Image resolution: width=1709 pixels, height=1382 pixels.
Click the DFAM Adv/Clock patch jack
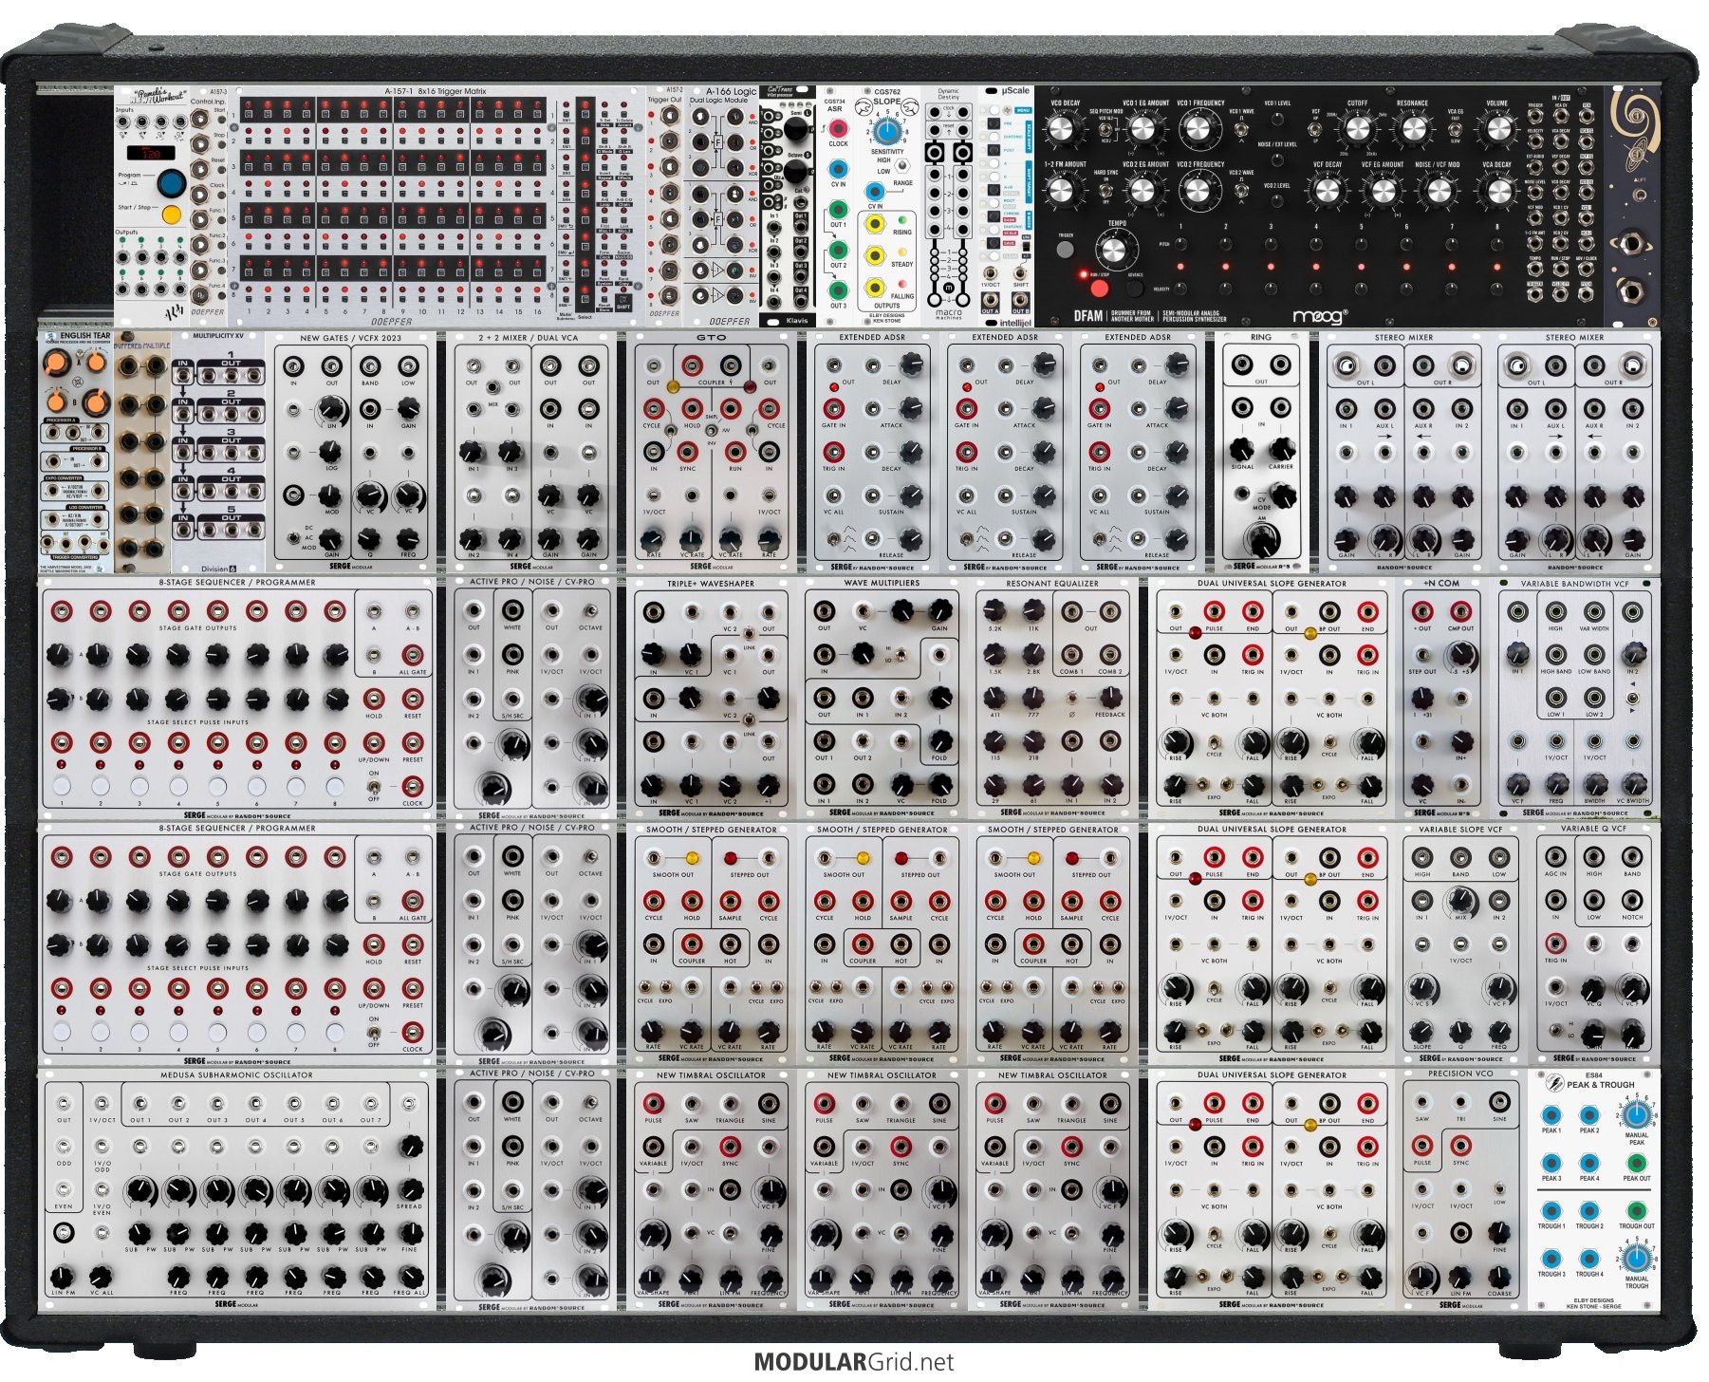pos(1587,270)
